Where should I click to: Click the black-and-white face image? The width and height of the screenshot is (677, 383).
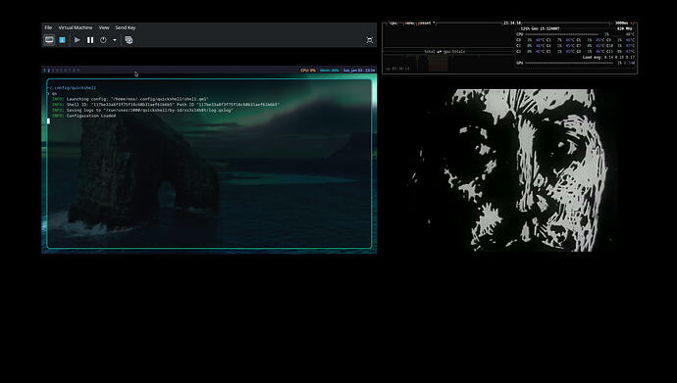coord(509,170)
